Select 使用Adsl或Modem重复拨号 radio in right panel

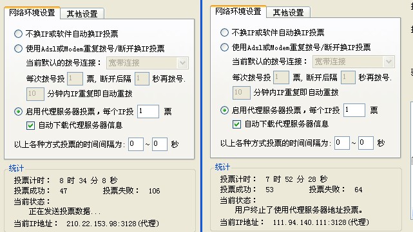point(224,48)
